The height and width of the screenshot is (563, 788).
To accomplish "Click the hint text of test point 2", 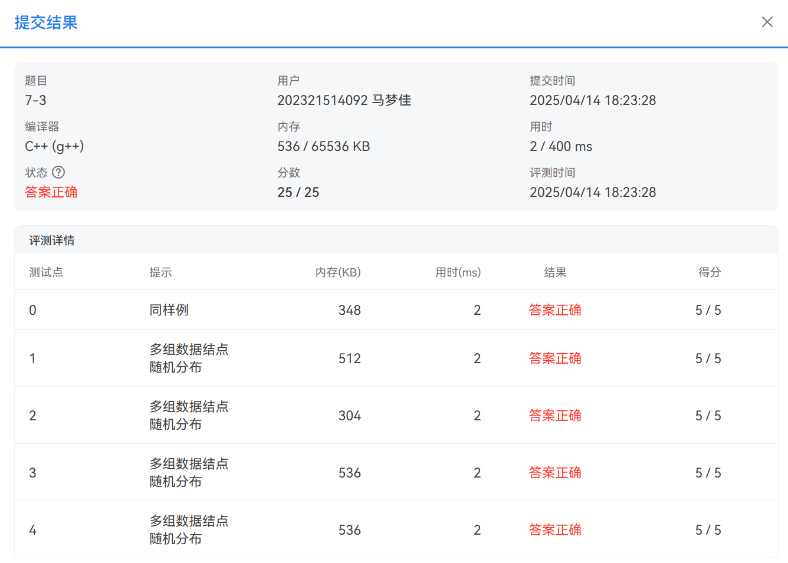I will 189,416.
